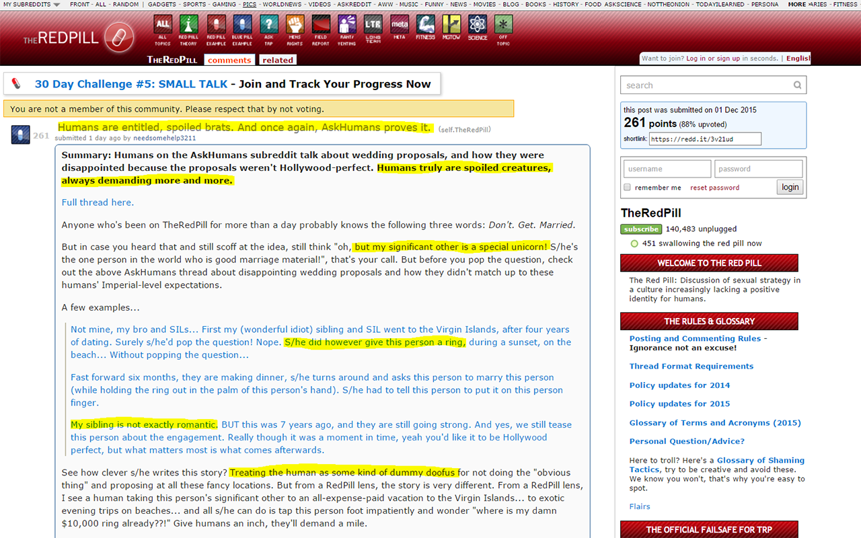Open the English language selector
861x538 pixels.
(x=798, y=59)
